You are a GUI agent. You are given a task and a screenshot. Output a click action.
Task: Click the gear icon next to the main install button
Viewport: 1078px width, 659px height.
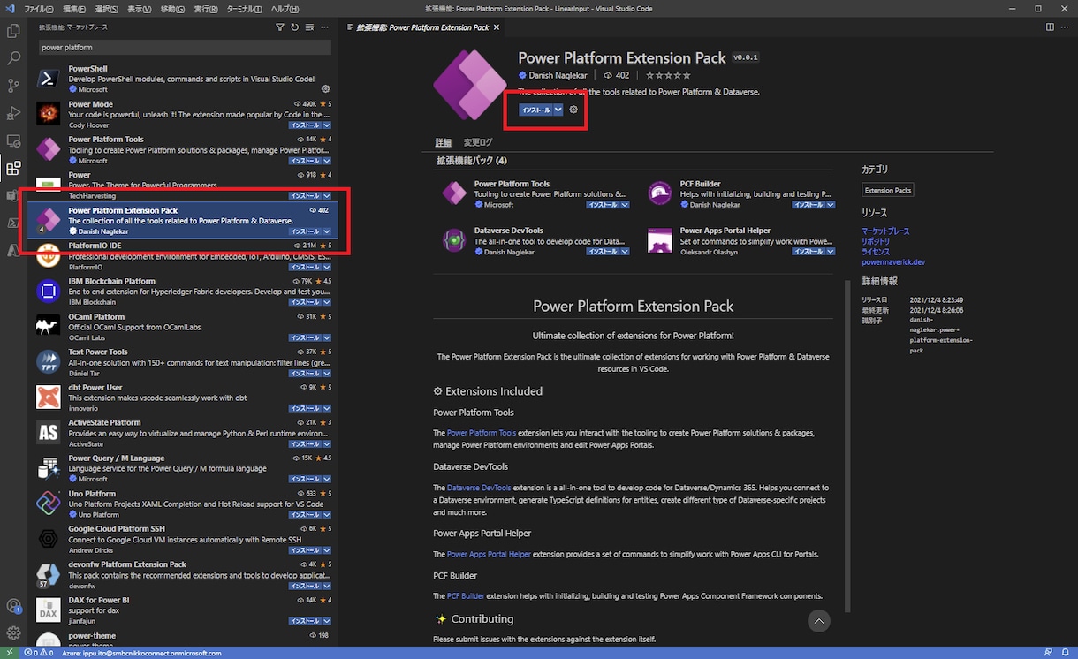[x=573, y=110]
